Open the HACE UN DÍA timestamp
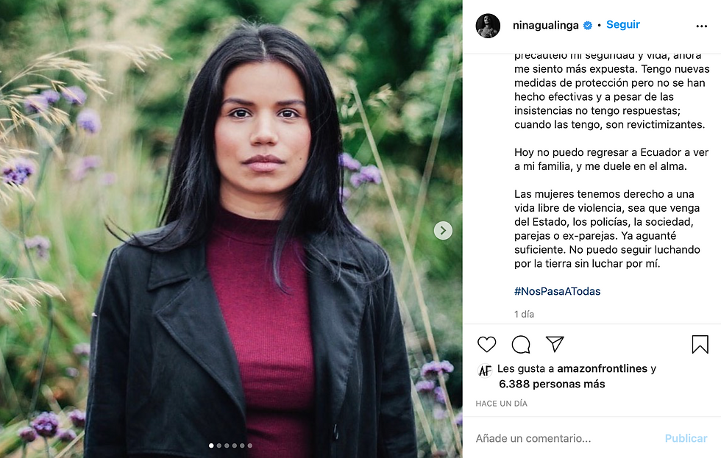This screenshot has width=721, height=458. click(501, 404)
